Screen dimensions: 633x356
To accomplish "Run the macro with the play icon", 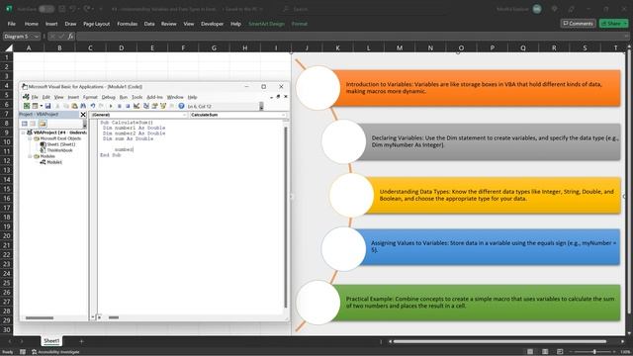I will (111, 106).
